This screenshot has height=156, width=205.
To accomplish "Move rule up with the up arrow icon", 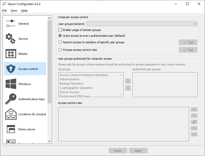I will coord(194,128).
